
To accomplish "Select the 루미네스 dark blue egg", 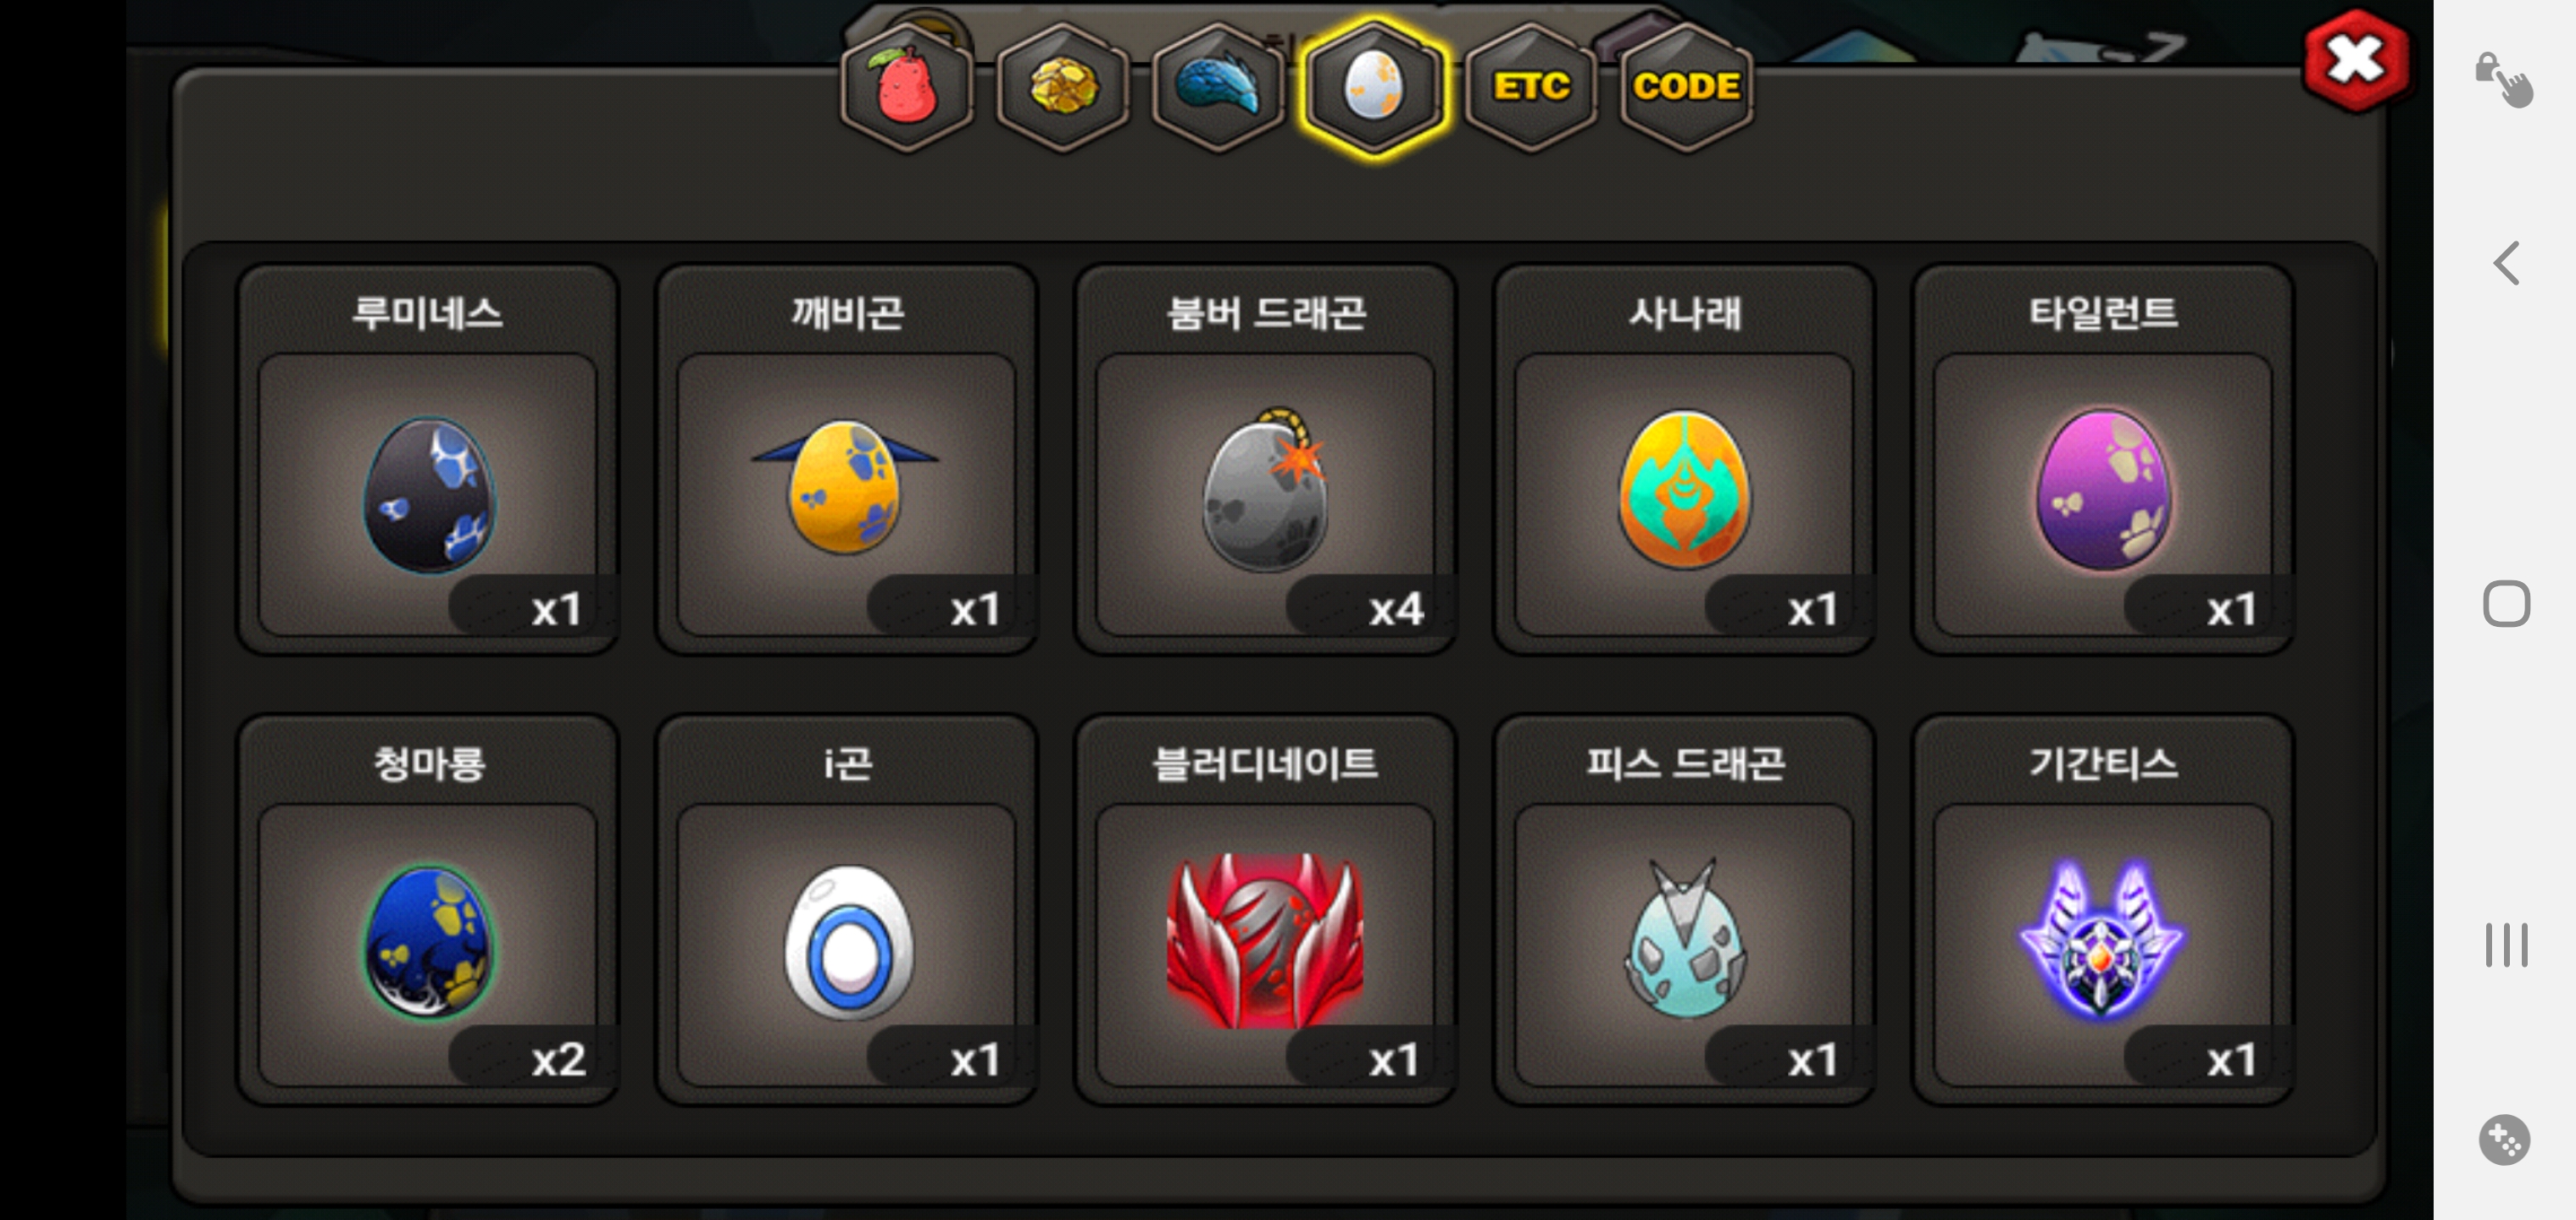I will (428, 459).
